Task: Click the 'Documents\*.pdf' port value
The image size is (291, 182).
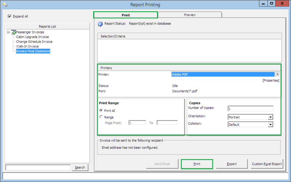Action: tap(185, 91)
